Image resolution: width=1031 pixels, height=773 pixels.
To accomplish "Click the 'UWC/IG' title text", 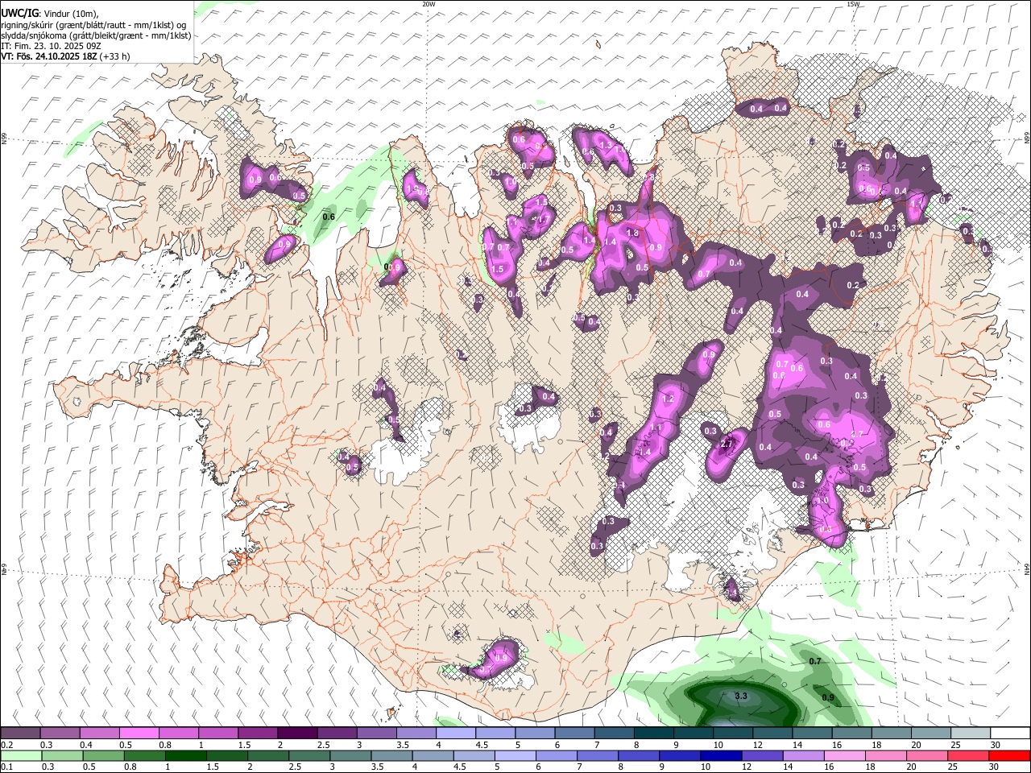I will (x=19, y=13).
